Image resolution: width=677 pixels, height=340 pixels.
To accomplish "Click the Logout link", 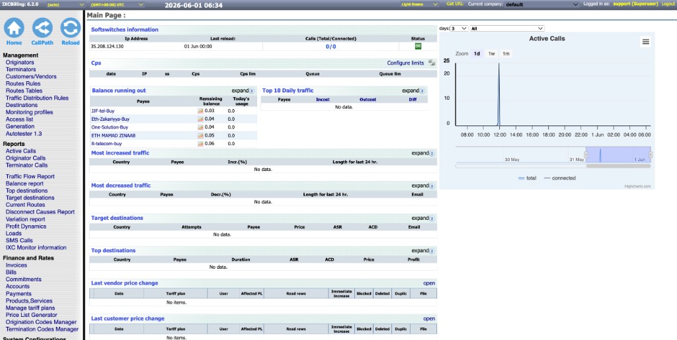I will 668,4.
